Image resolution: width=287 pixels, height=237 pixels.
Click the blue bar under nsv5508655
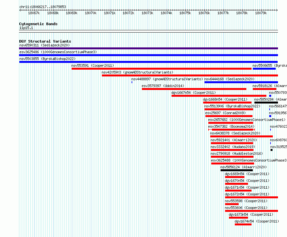(x=264, y=69)
